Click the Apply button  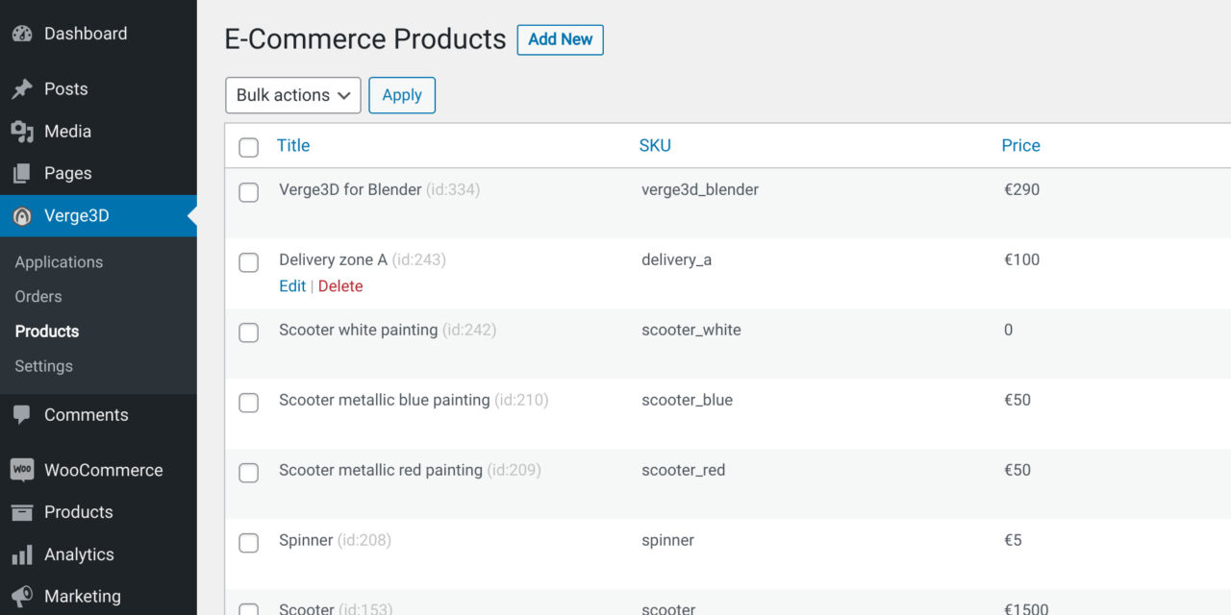[402, 95]
